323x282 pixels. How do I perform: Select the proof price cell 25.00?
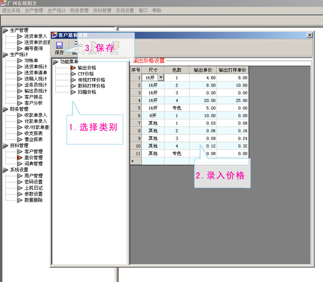click(233, 100)
